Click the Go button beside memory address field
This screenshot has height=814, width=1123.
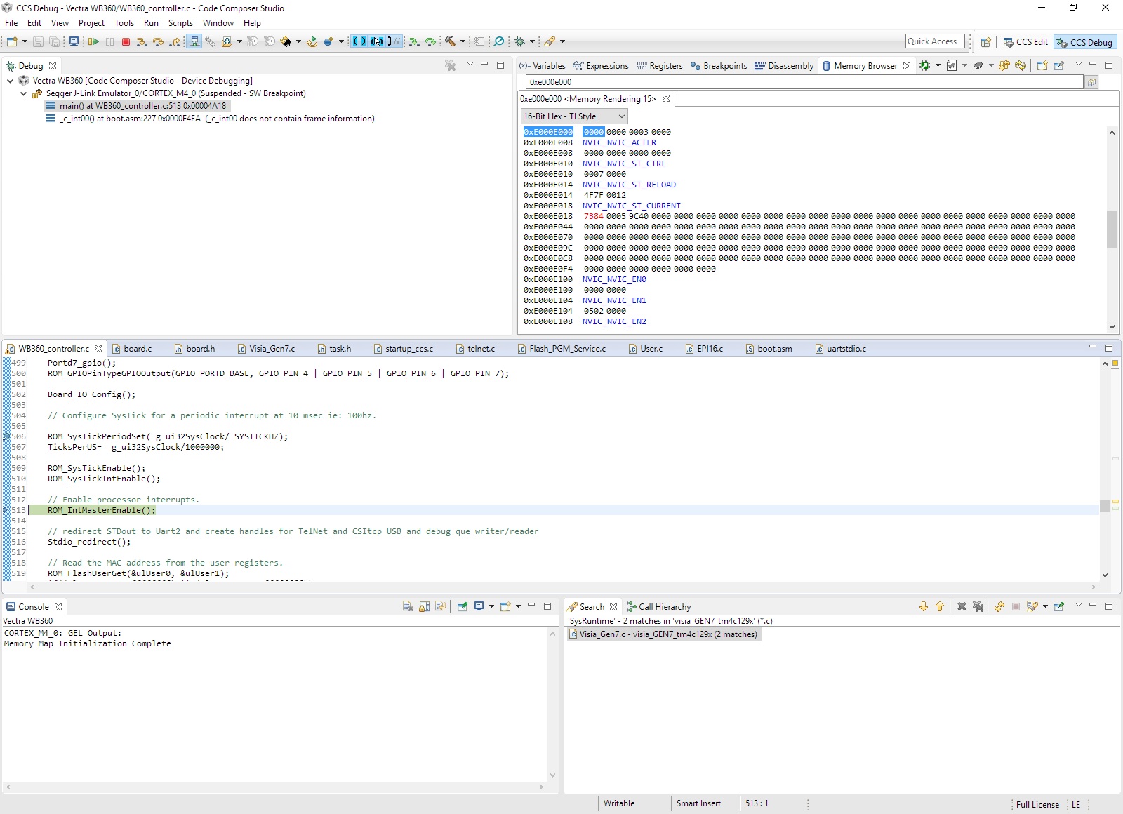(1091, 82)
